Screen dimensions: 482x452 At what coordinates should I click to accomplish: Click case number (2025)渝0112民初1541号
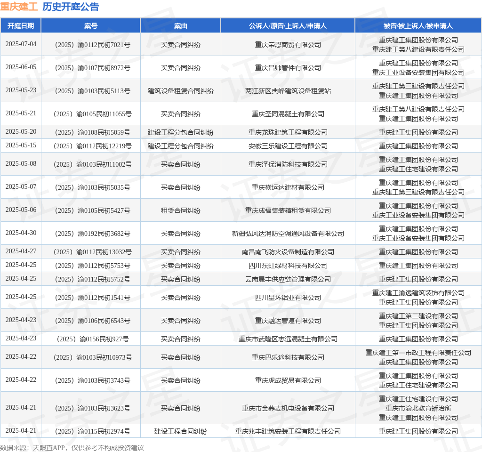93,298
